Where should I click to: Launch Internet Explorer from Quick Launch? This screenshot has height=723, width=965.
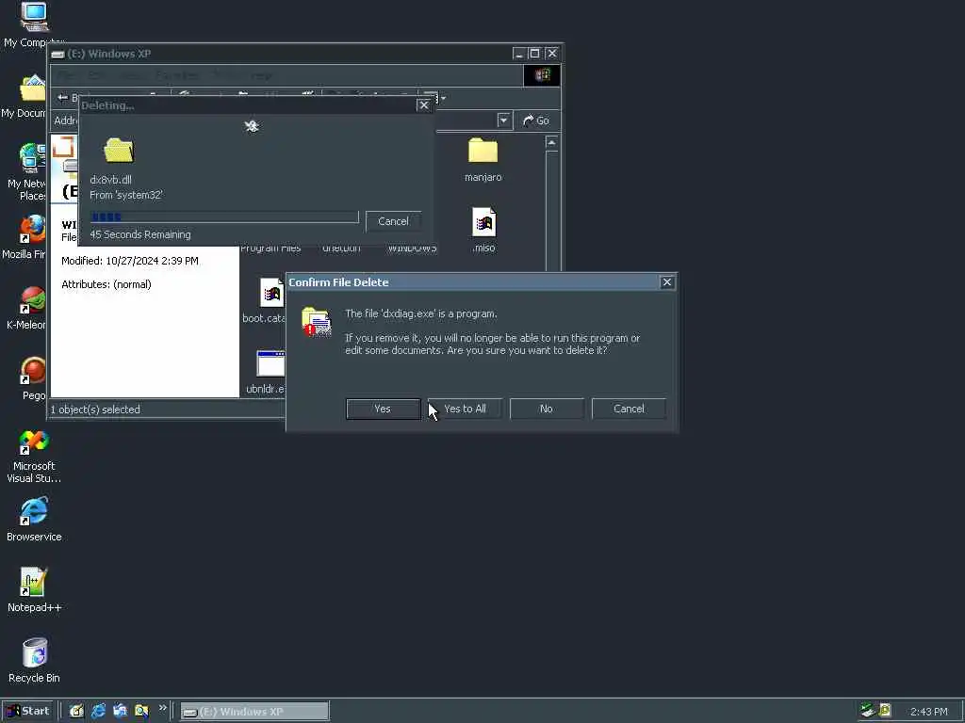tap(98, 711)
